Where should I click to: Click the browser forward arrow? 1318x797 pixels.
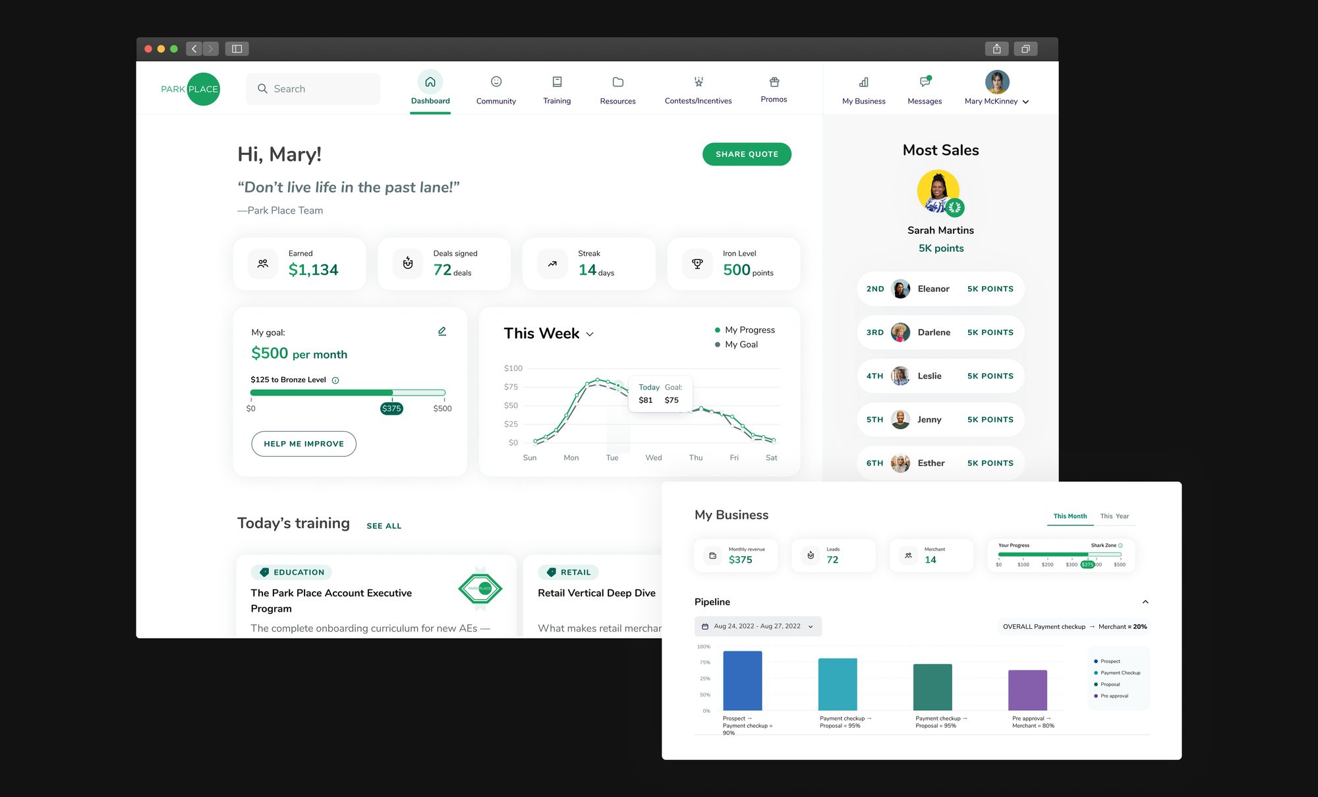pyautogui.click(x=211, y=49)
